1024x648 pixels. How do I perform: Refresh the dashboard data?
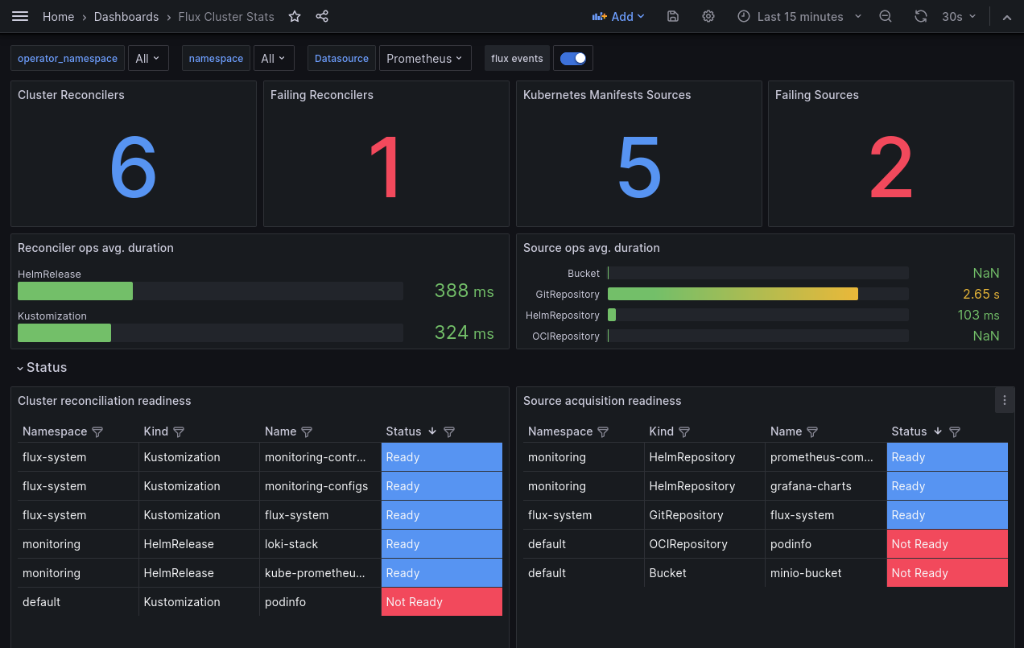(x=921, y=16)
